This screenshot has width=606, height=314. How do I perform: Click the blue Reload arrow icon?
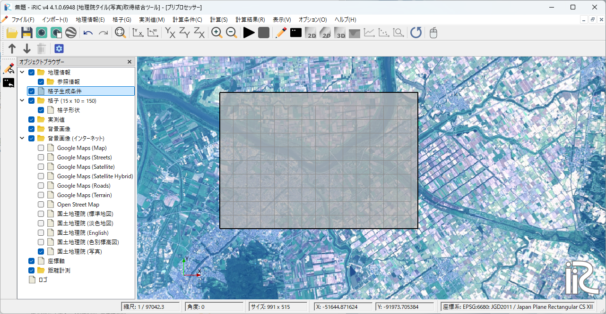pyautogui.click(x=416, y=33)
